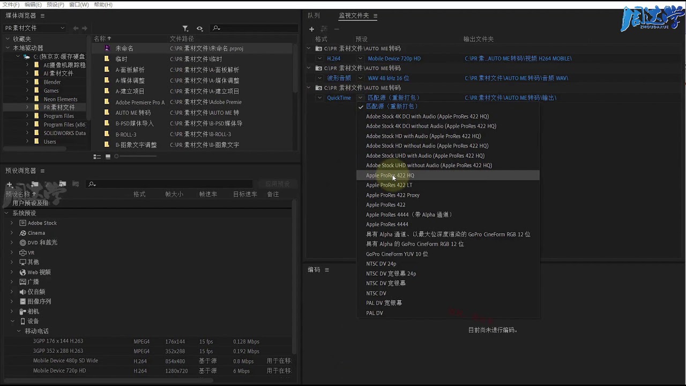
Task: Click the 广播 TV icon
Action: point(23,282)
